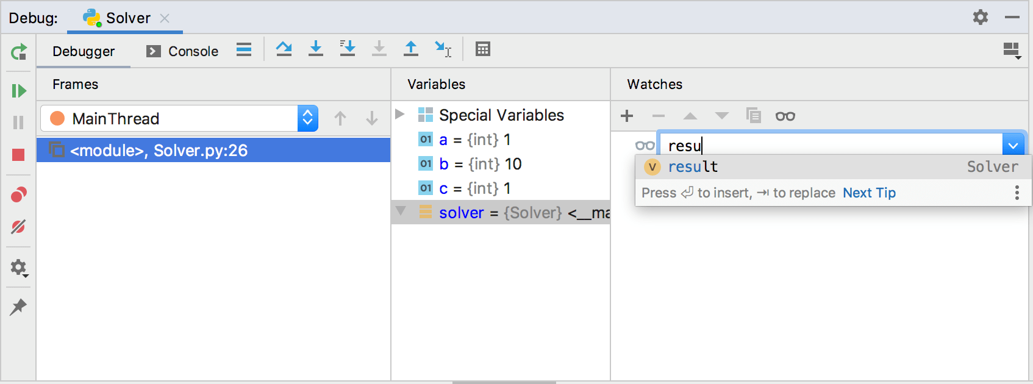Collapse the solver variable node
This screenshot has height=384, width=1033.
401,212
